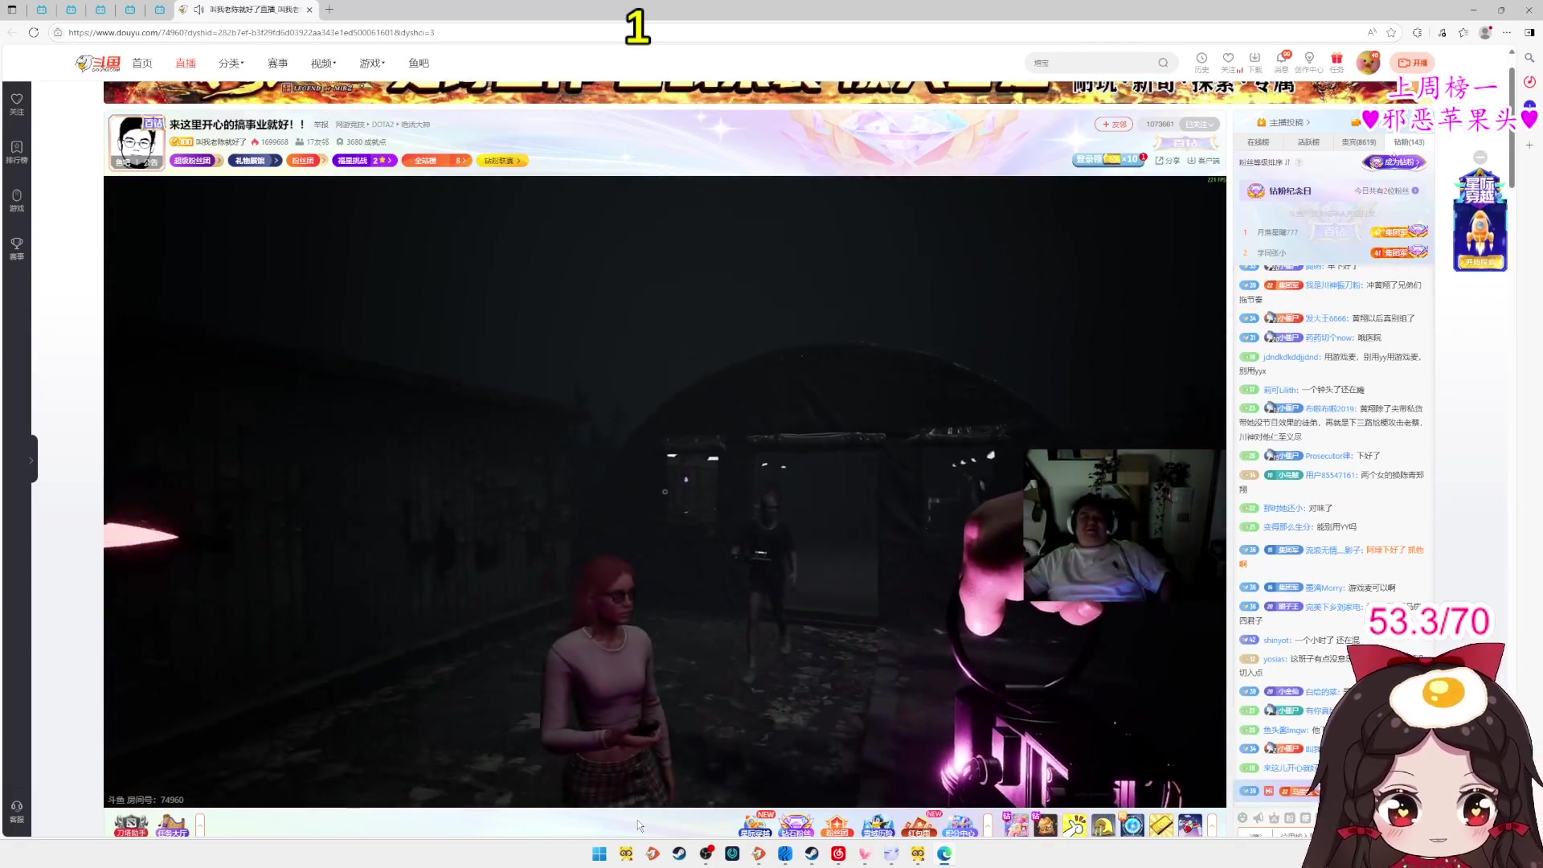The width and height of the screenshot is (1543, 868).
Task: Expand the gift list up-arrow
Action: (1212, 825)
